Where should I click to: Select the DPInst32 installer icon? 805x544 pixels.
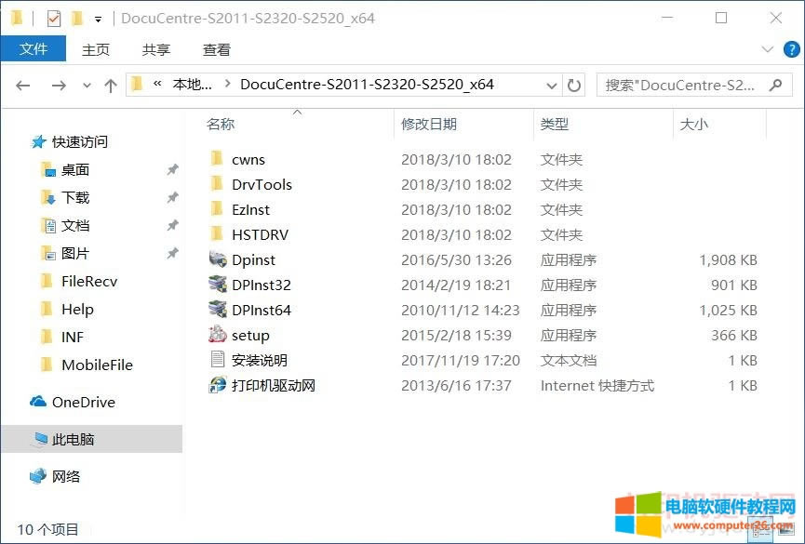click(217, 285)
